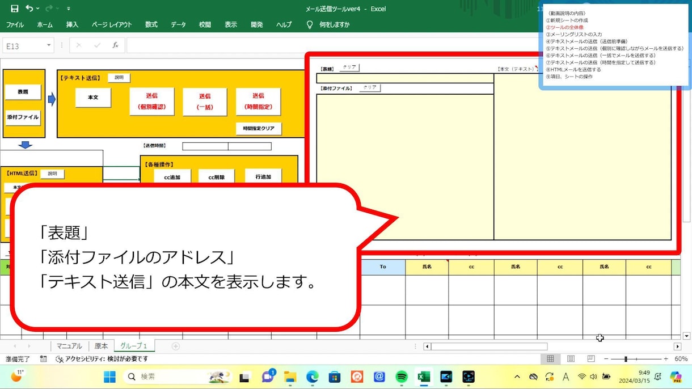Click the 説明 button next to テキスト送信
Image resolution: width=692 pixels, height=389 pixels.
(119, 78)
